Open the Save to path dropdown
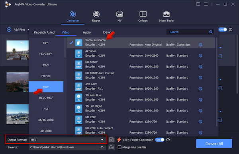239x154 pixels. pos(102,147)
